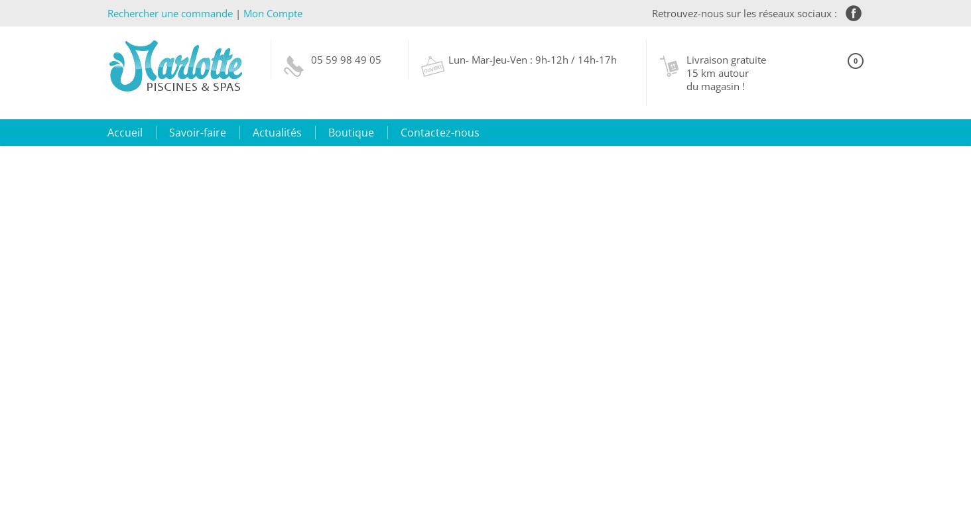Navigate to Actualités

pyautogui.click(x=277, y=133)
